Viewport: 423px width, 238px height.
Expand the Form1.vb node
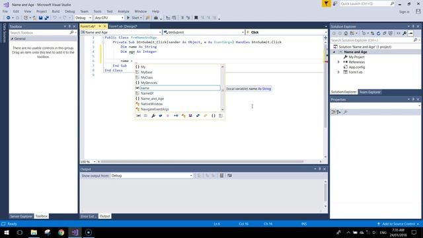(x=339, y=72)
